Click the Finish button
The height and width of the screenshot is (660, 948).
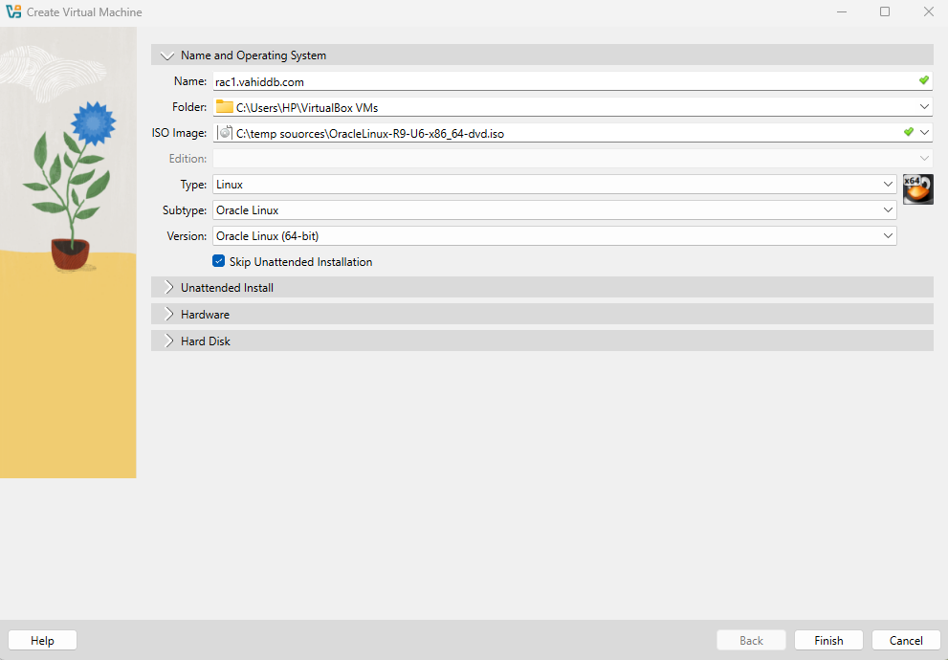click(x=828, y=641)
